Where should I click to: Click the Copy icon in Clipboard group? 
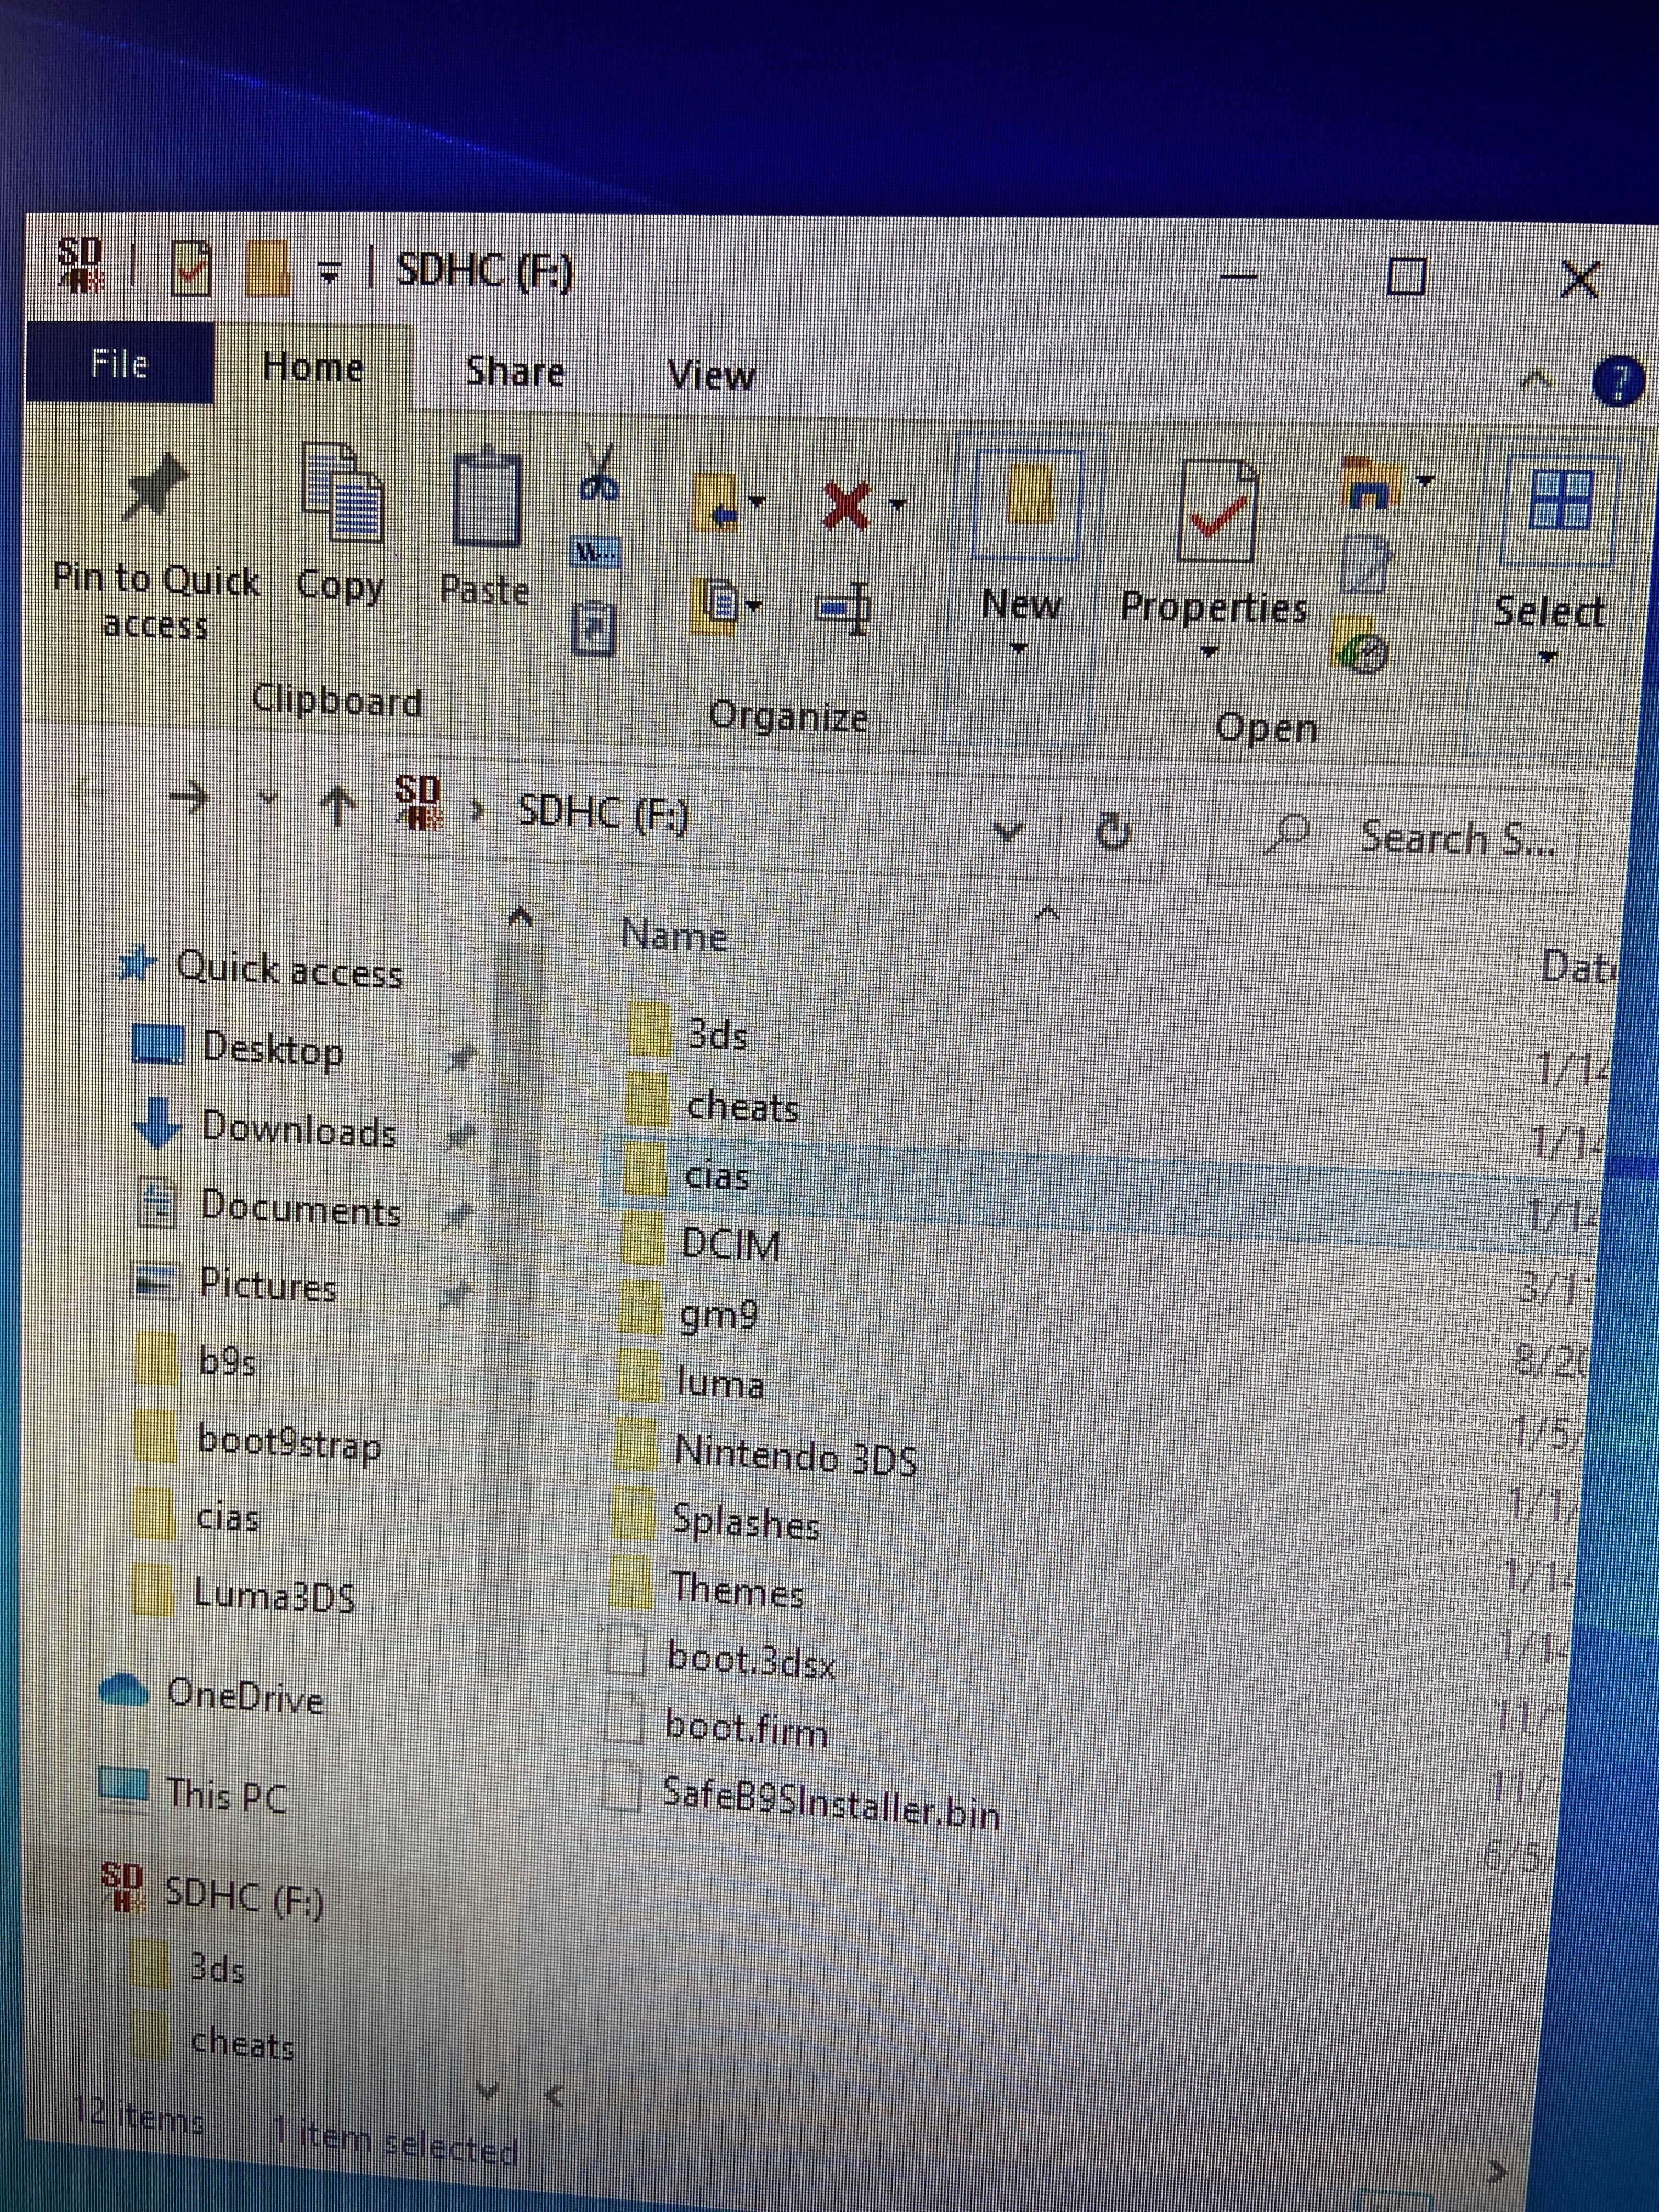point(342,494)
